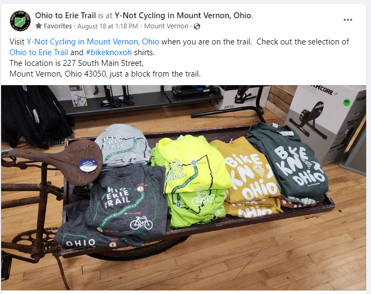Click the blue button on the bike saddle
The width and height of the screenshot is (371, 294).
pyautogui.click(x=86, y=165)
